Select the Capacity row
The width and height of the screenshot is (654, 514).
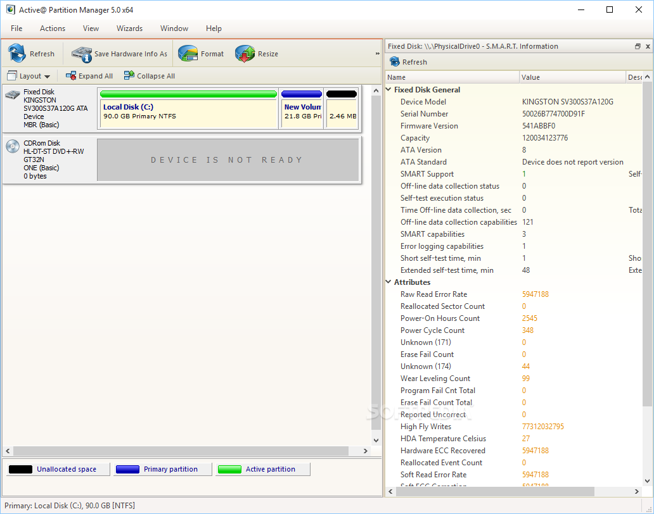[x=514, y=138]
